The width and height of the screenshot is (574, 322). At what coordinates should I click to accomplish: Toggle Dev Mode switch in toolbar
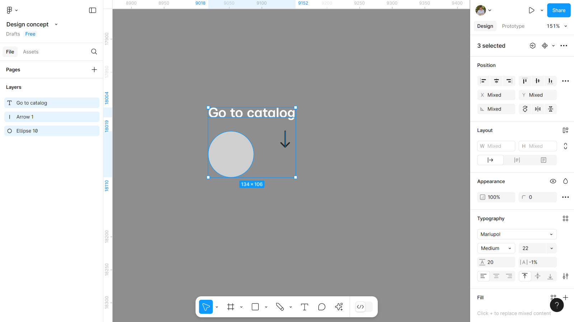pyautogui.click(x=364, y=307)
